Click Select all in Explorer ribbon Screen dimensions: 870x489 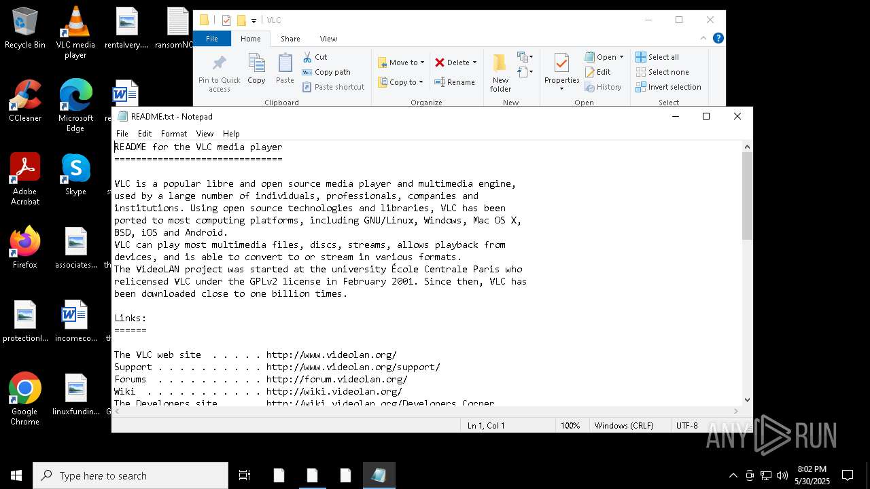[x=657, y=57]
